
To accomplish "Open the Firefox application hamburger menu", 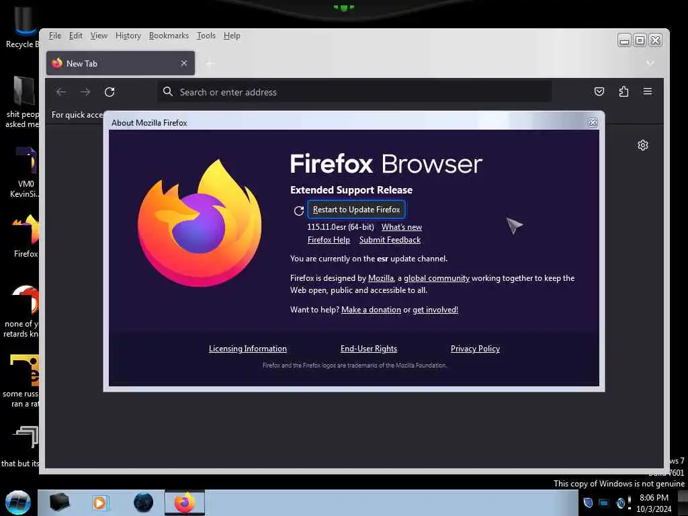I will coord(647,91).
